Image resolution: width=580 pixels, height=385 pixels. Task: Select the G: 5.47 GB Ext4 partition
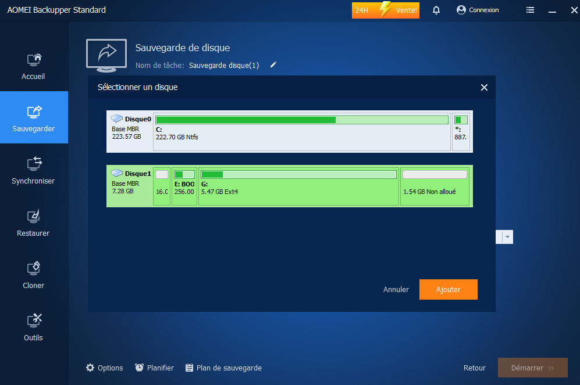click(x=298, y=186)
